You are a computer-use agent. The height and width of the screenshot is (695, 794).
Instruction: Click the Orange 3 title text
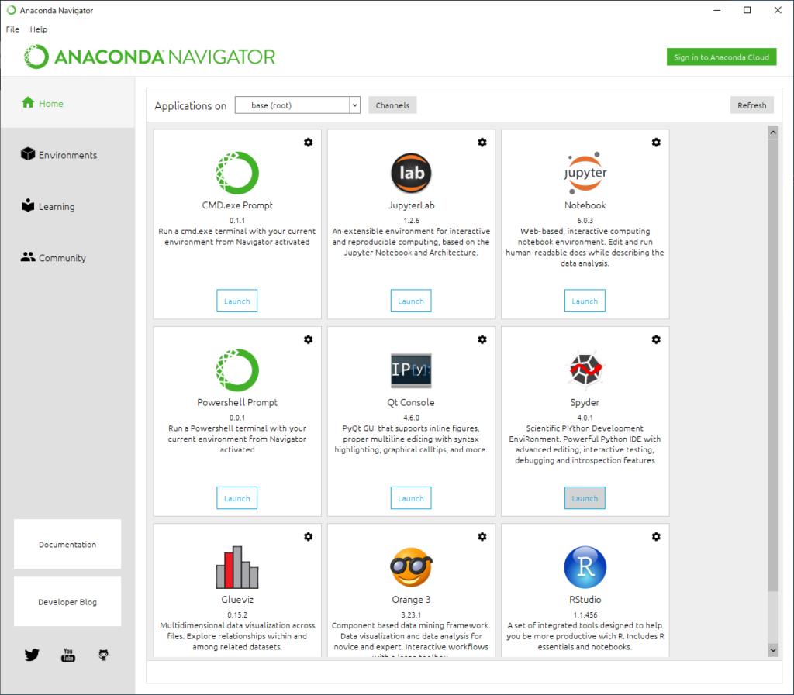[411, 600]
